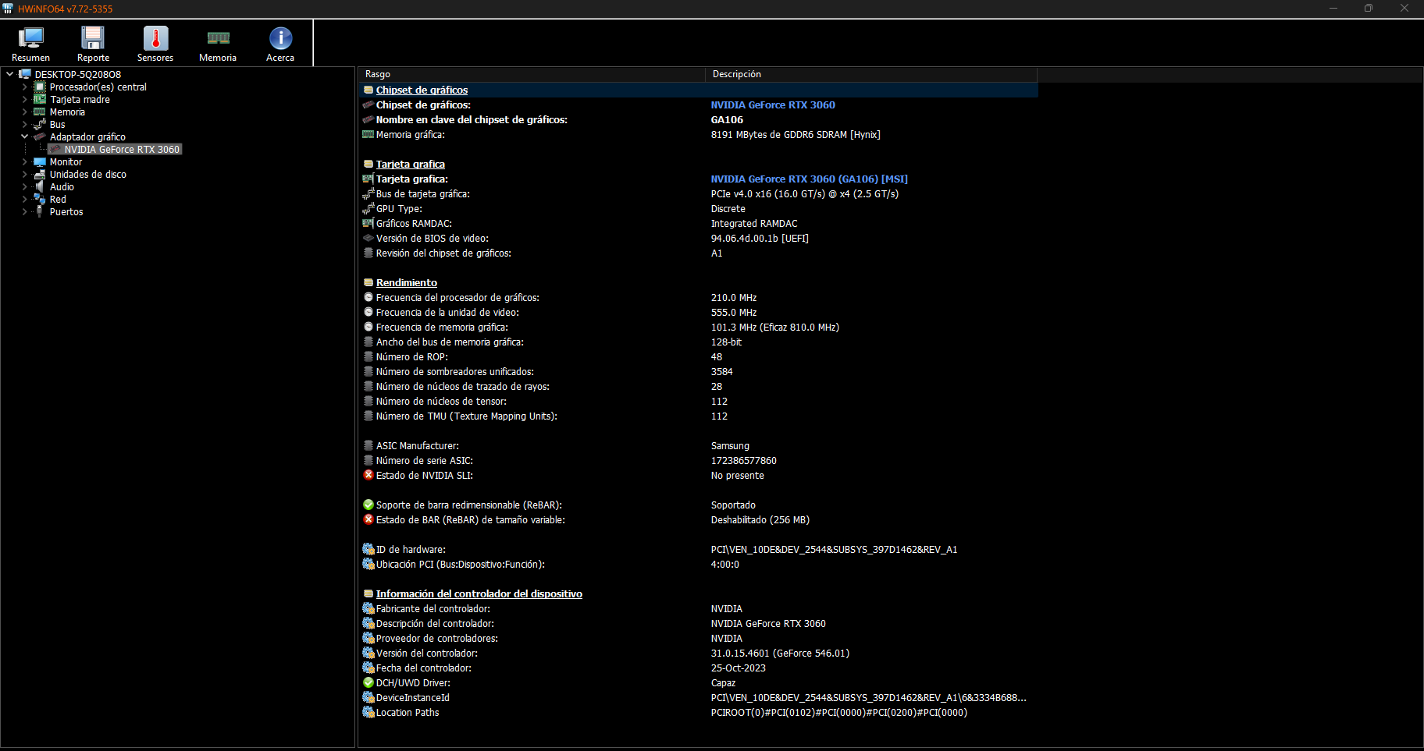Select the Puertos tree item

click(66, 212)
